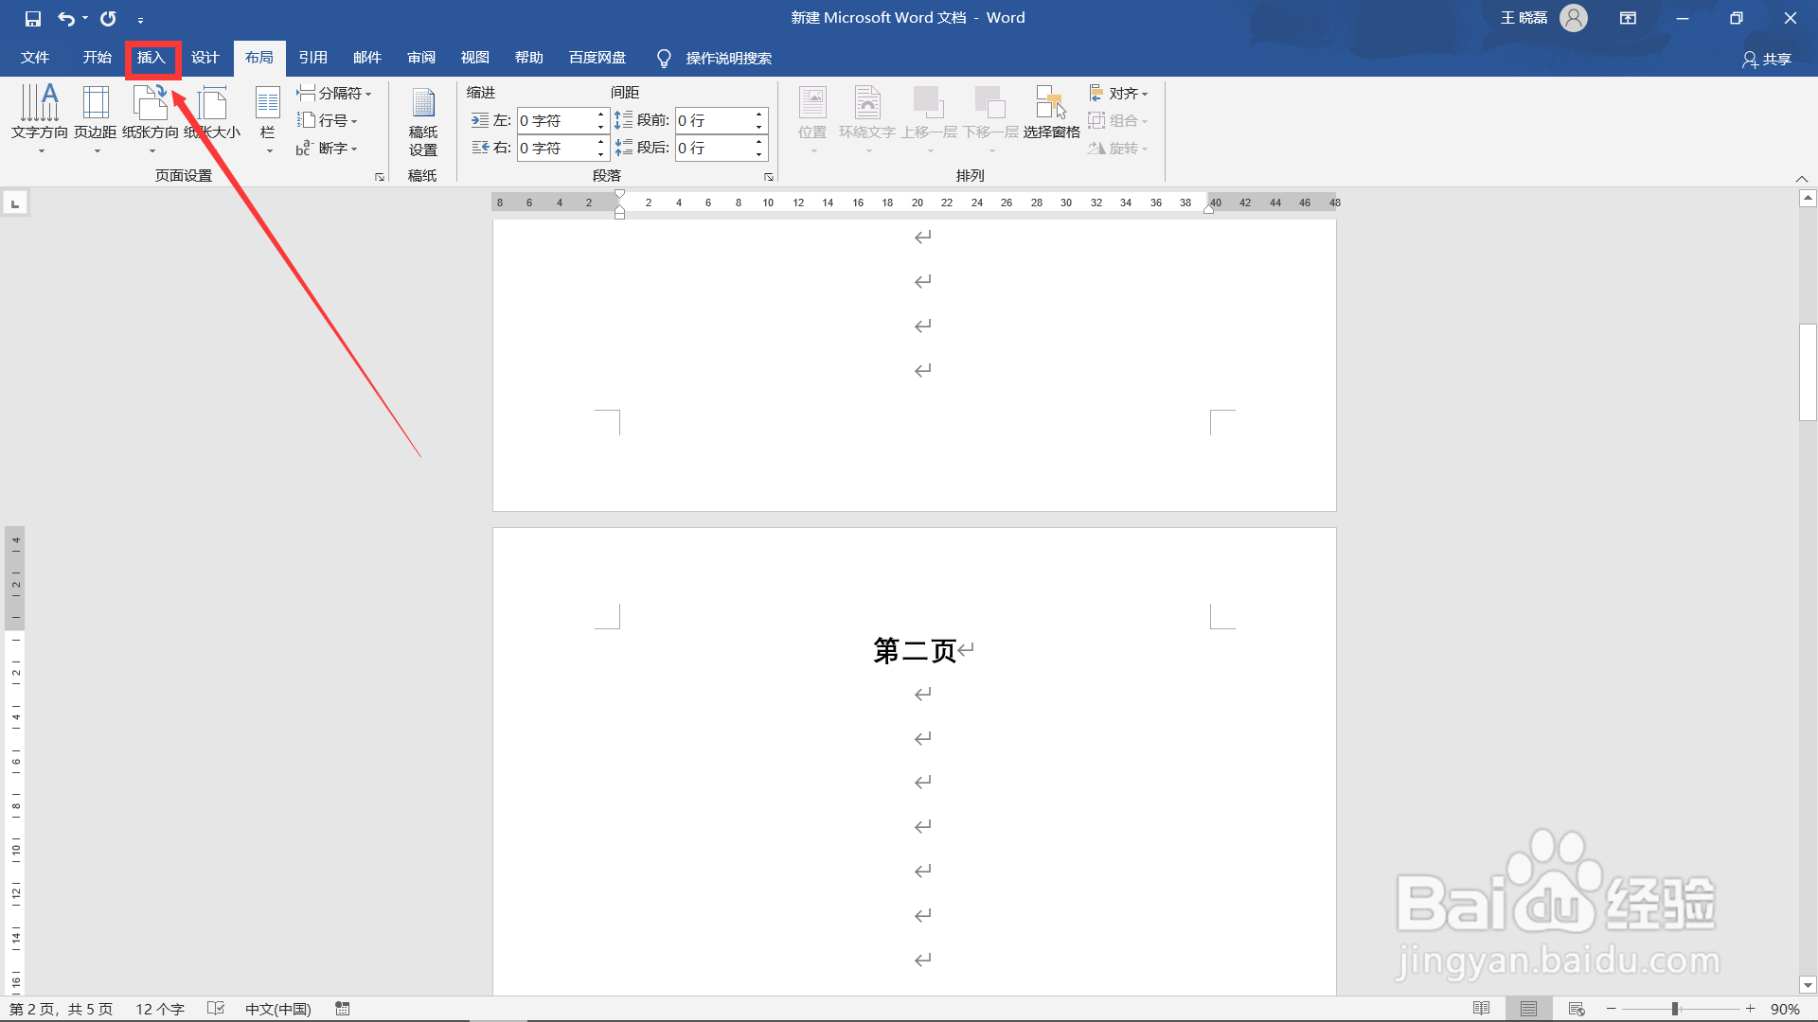Click the Text Direction (文字方向) icon
Image resolution: width=1818 pixels, height=1022 pixels.
(40, 104)
